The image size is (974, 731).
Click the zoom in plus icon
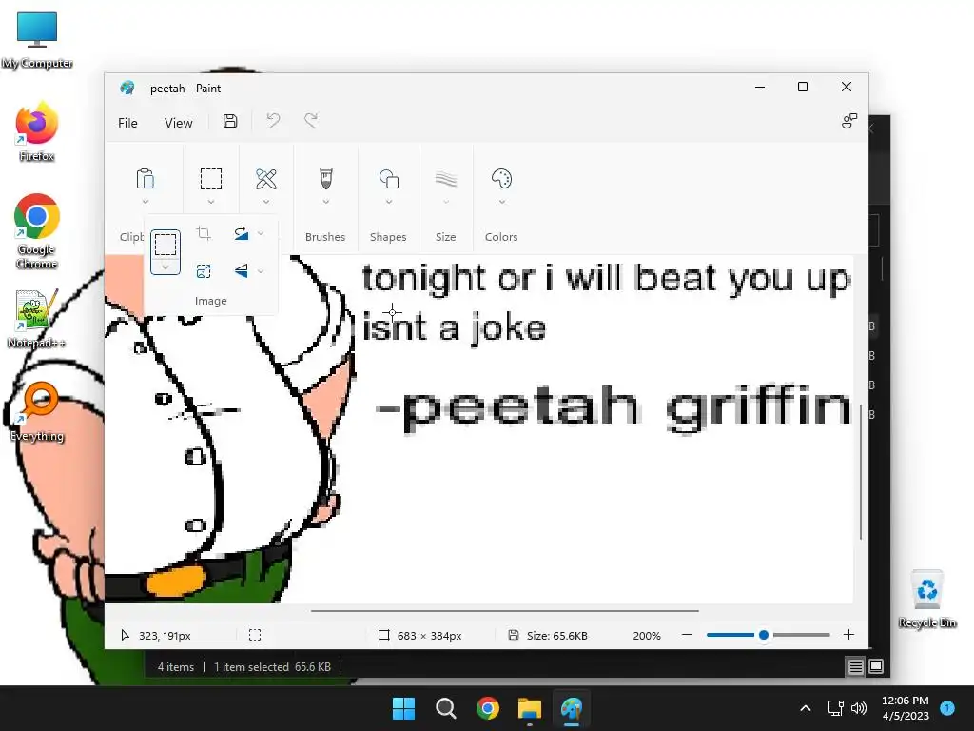(848, 635)
